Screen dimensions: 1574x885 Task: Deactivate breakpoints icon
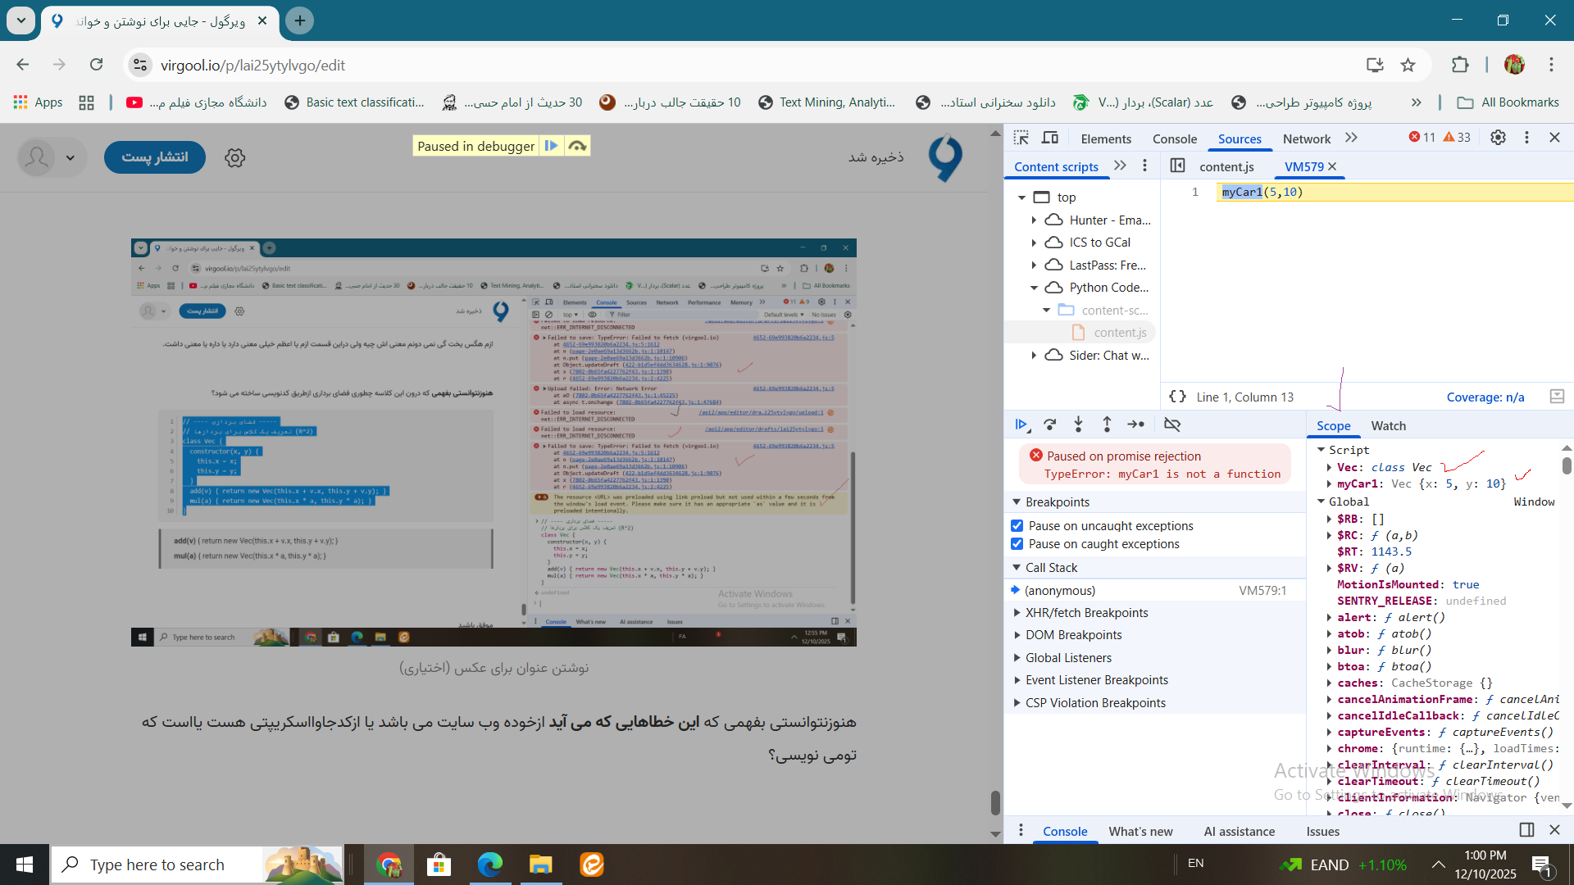[x=1172, y=424]
